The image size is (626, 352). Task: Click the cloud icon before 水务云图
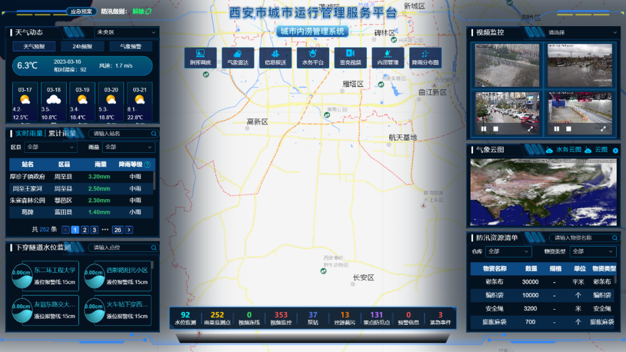(x=549, y=150)
